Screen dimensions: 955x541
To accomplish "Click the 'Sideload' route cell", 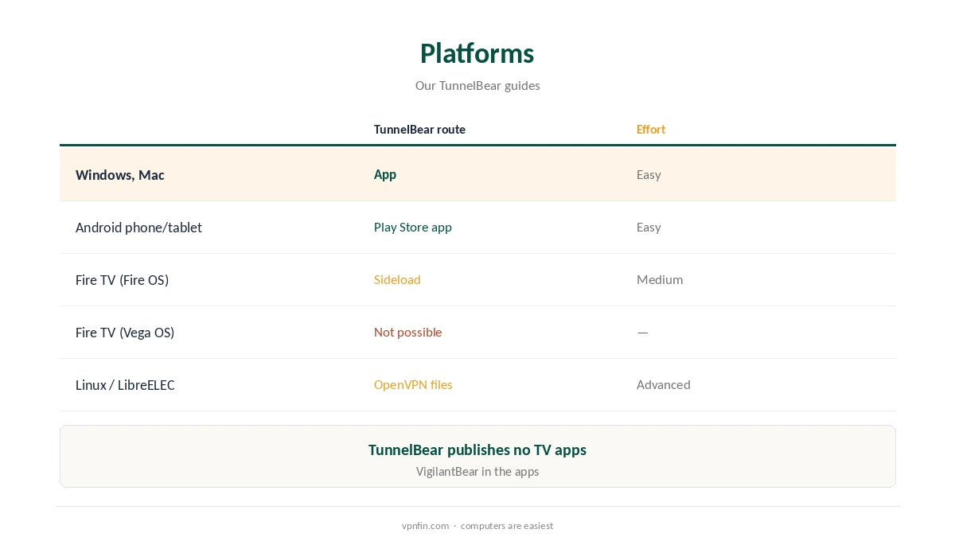I will coord(397,279).
